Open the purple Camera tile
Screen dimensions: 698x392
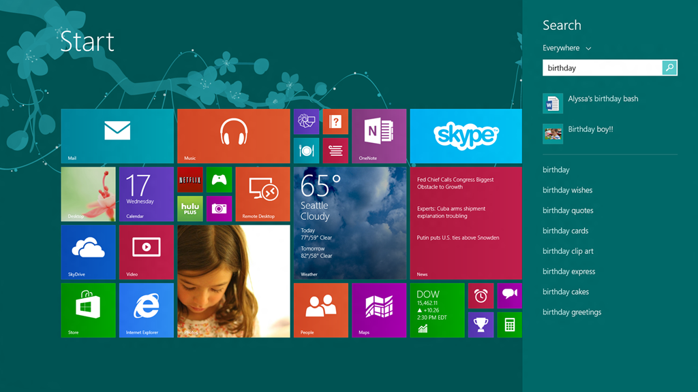[219, 208]
